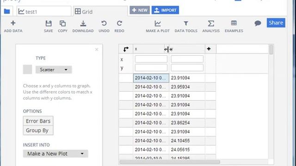Click the grid horizontal scrollbar
This screenshot has height=166, width=296.
click(170, 162)
